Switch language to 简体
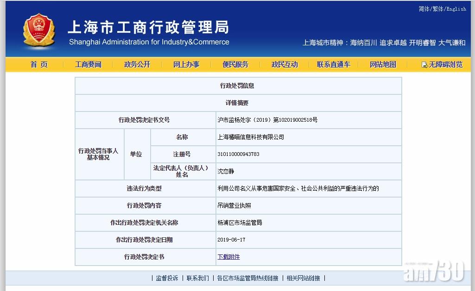Screen dimensions: 475x291 point(424,9)
